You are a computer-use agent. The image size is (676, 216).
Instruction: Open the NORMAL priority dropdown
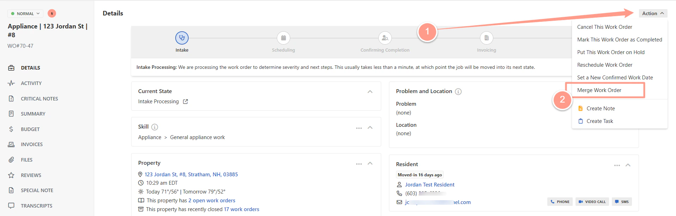(25, 14)
